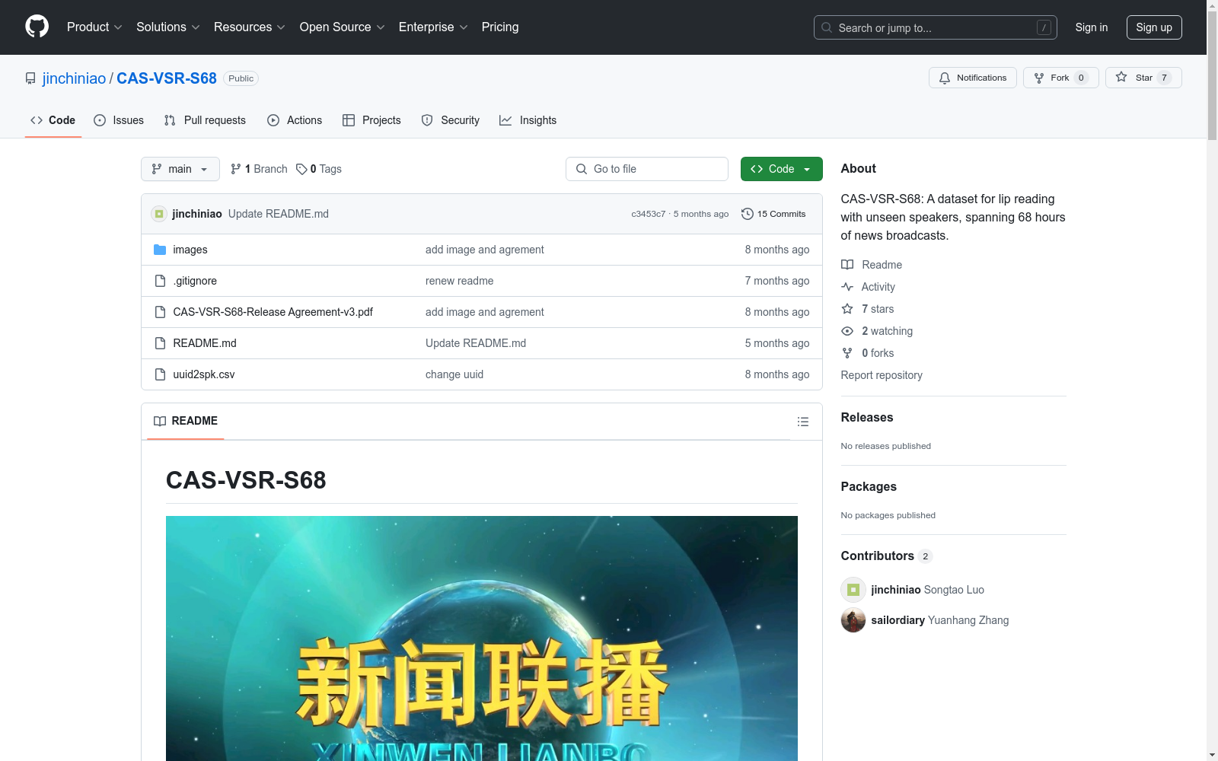Viewport: 1218px width, 761px height.
Task: Click the 2 watching link
Action: [887, 331]
